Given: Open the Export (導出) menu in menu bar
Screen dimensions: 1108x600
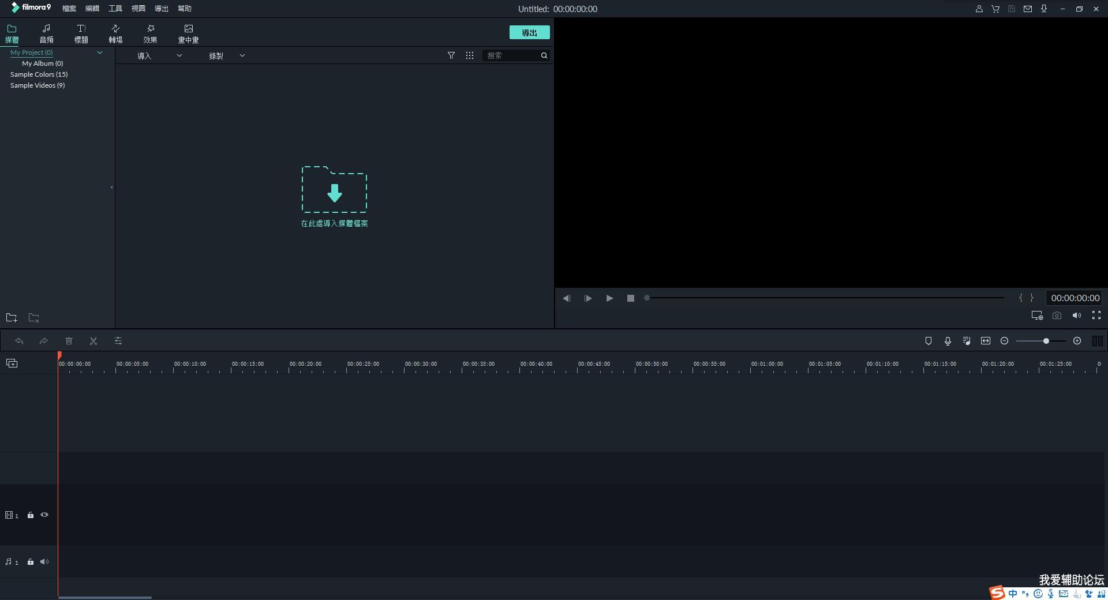Looking at the screenshot, I should pyautogui.click(x=162, y=9).
